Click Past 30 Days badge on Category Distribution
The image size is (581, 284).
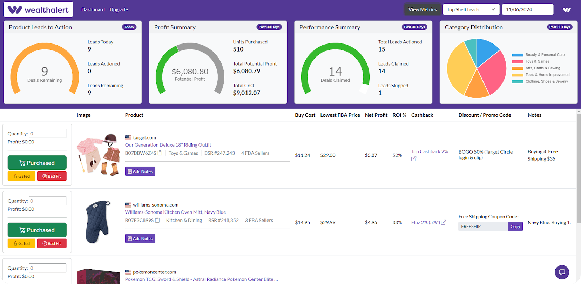(560, 27)
